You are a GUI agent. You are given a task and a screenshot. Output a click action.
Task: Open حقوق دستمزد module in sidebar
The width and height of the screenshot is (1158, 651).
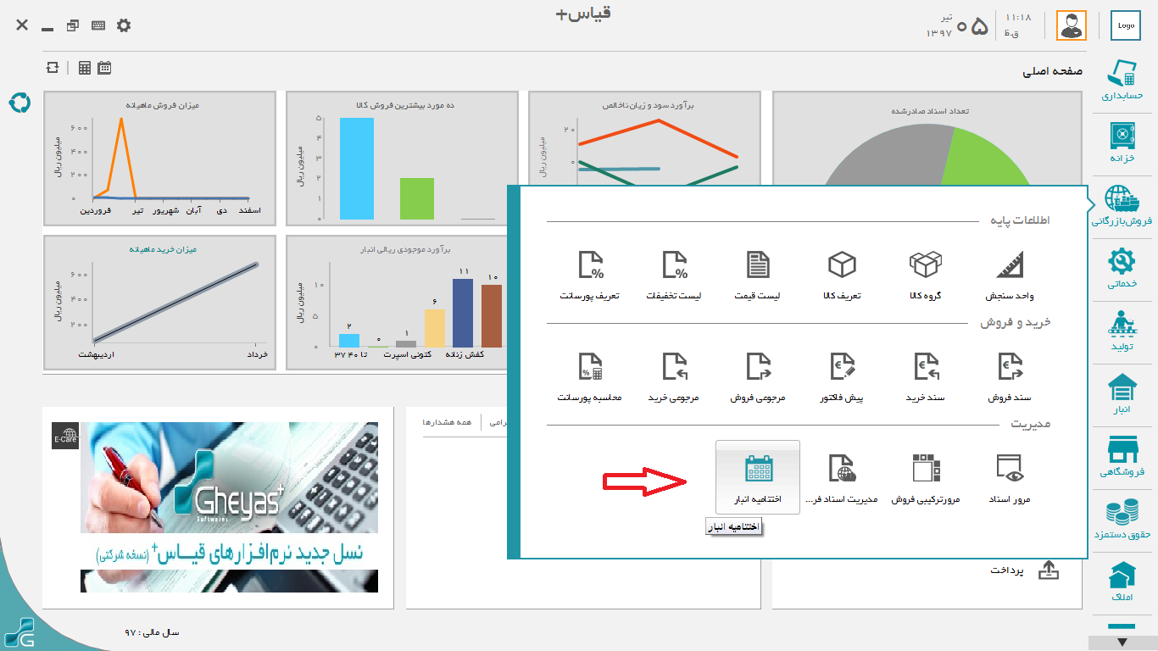(1122, 520)
